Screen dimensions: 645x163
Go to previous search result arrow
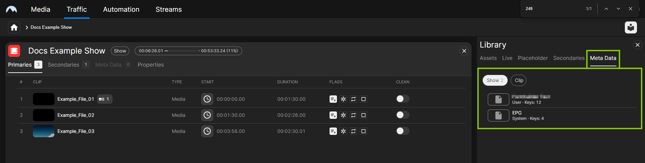[606, 9]
